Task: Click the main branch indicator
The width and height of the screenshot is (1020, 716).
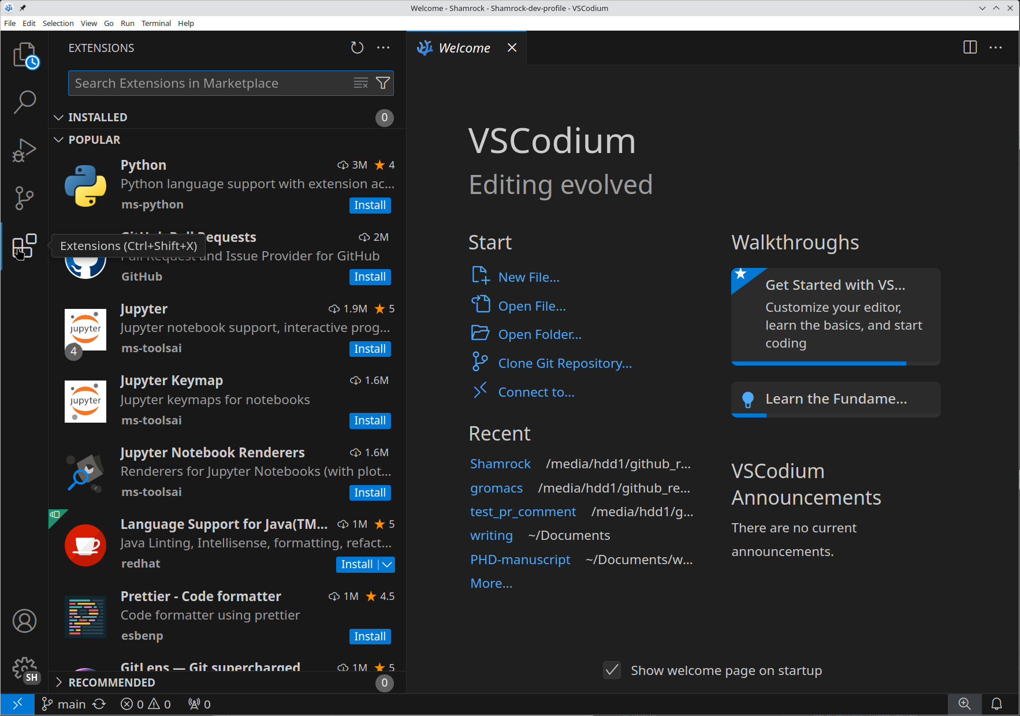Action: click(64, 704)
